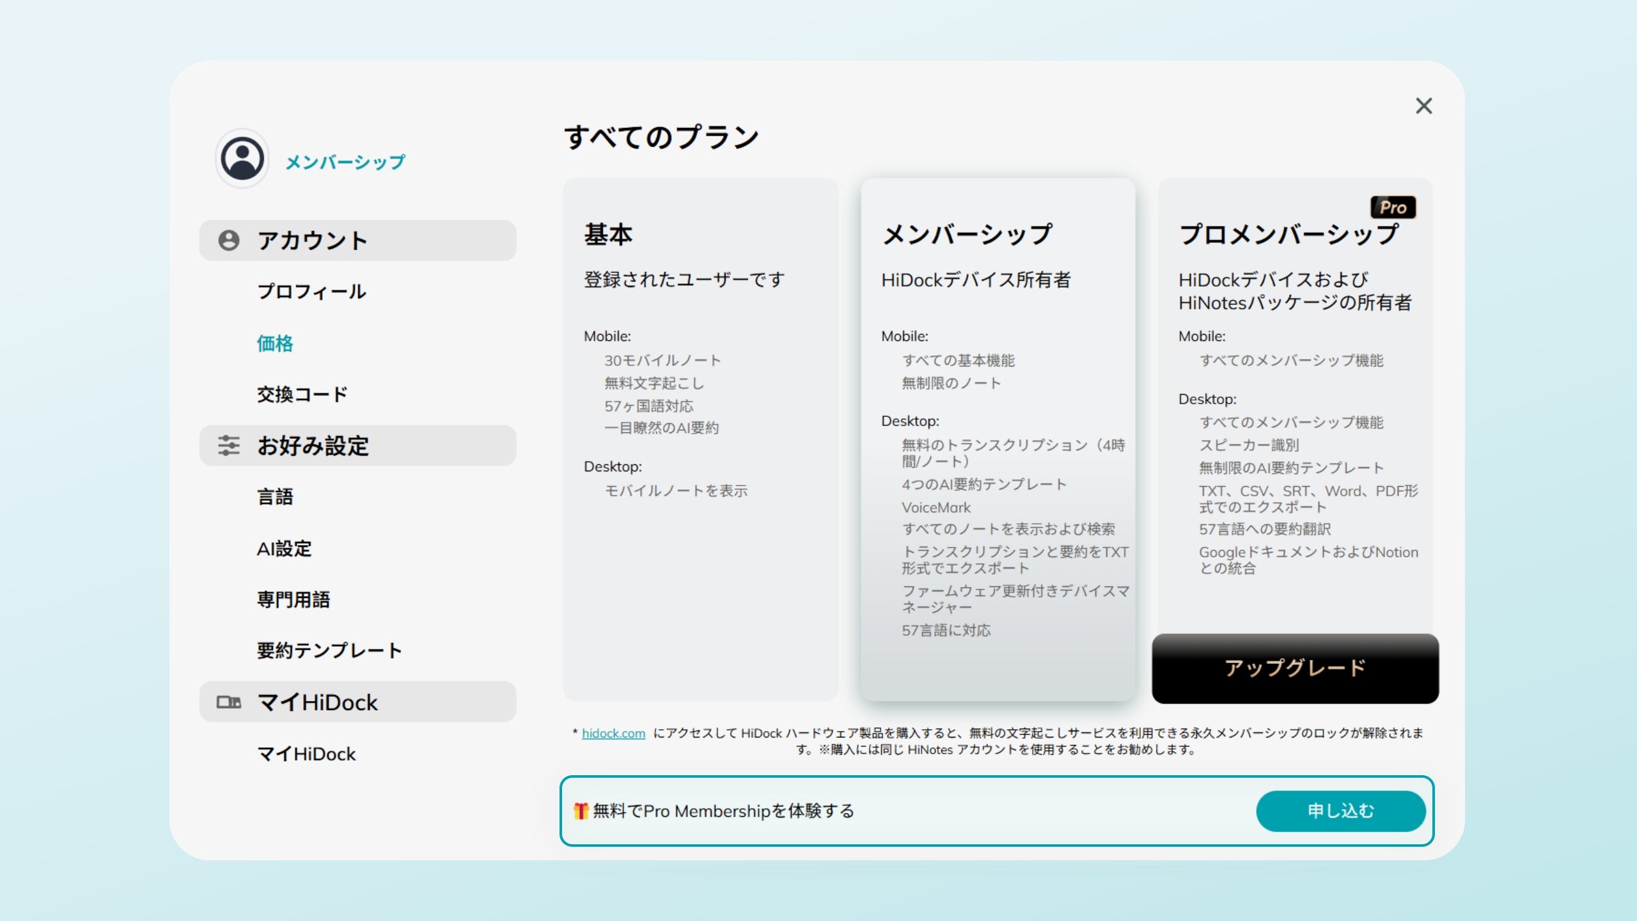Follow the hidock.com link
This screenshot has height=921, width=1637.
613,734
